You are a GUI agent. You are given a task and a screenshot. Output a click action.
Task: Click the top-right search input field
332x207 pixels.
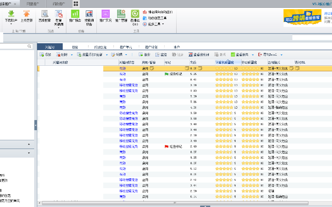pos(312,37)
